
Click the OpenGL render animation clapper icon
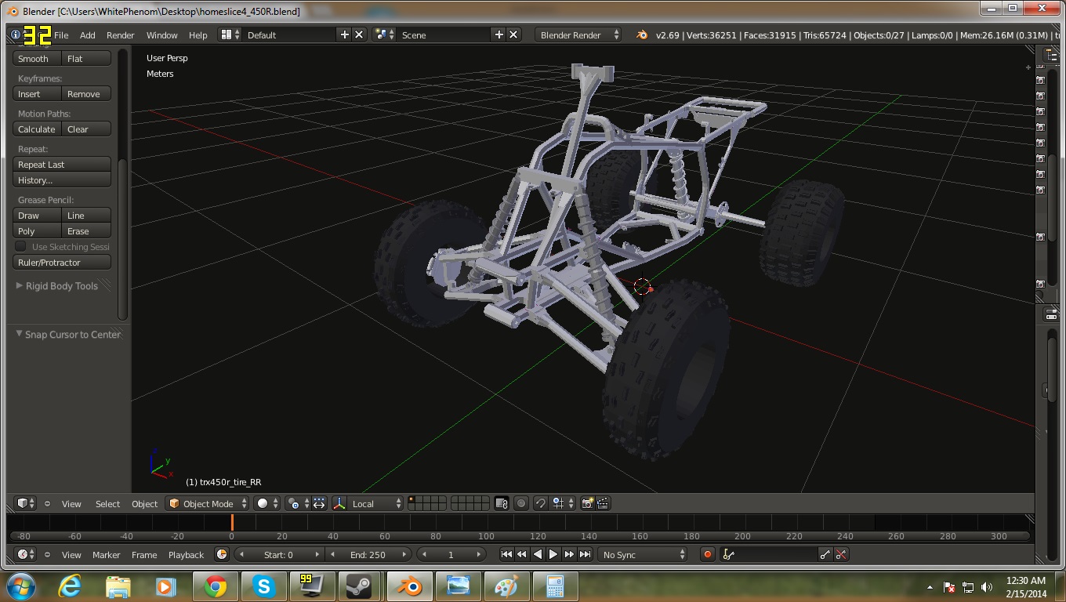pos(603,503)
